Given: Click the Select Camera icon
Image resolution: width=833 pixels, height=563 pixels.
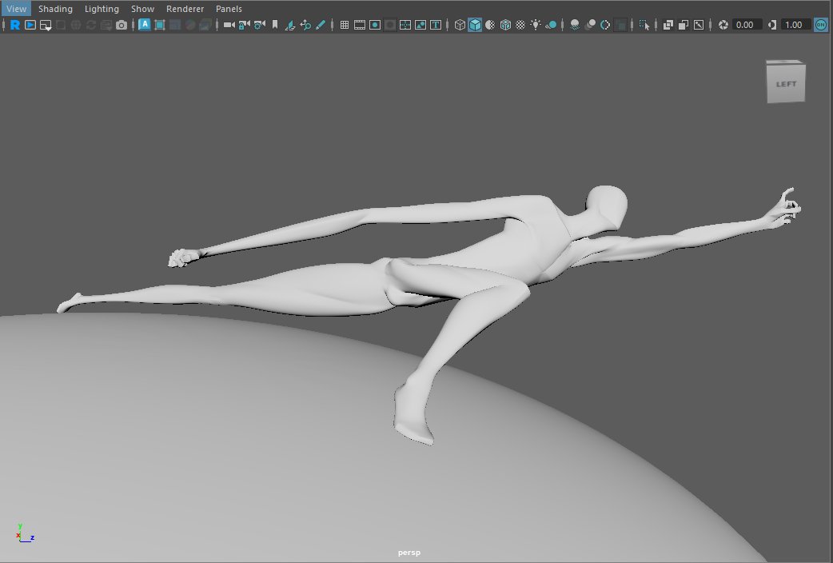Looking at the screenshot, I should click(x=229, y=25).
